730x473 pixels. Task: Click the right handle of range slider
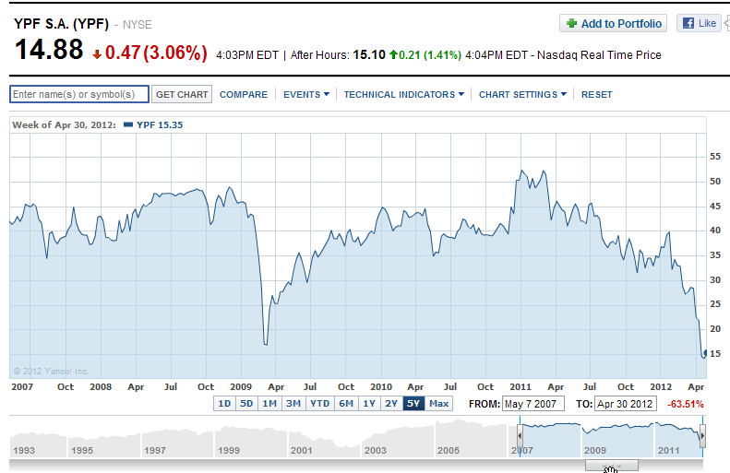(x=703, y=433)
